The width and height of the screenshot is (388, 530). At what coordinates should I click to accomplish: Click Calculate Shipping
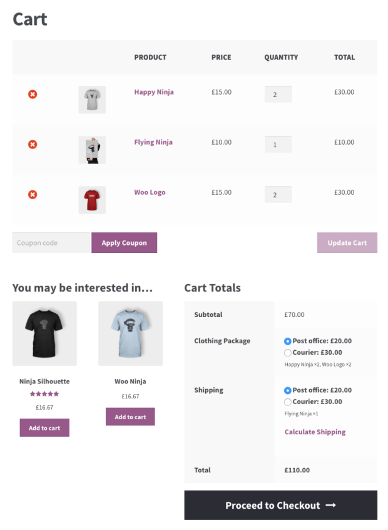pos(315,432)
